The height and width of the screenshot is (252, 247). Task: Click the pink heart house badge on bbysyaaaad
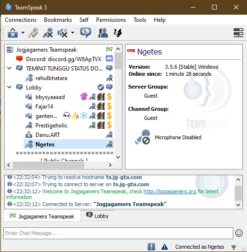pyautogui.click(x=84, y=97)
